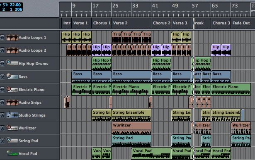Select the Audio Loops 1 track waveform icon

tap(12, 38)
